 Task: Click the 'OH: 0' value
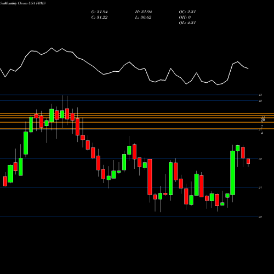(185, 18)
